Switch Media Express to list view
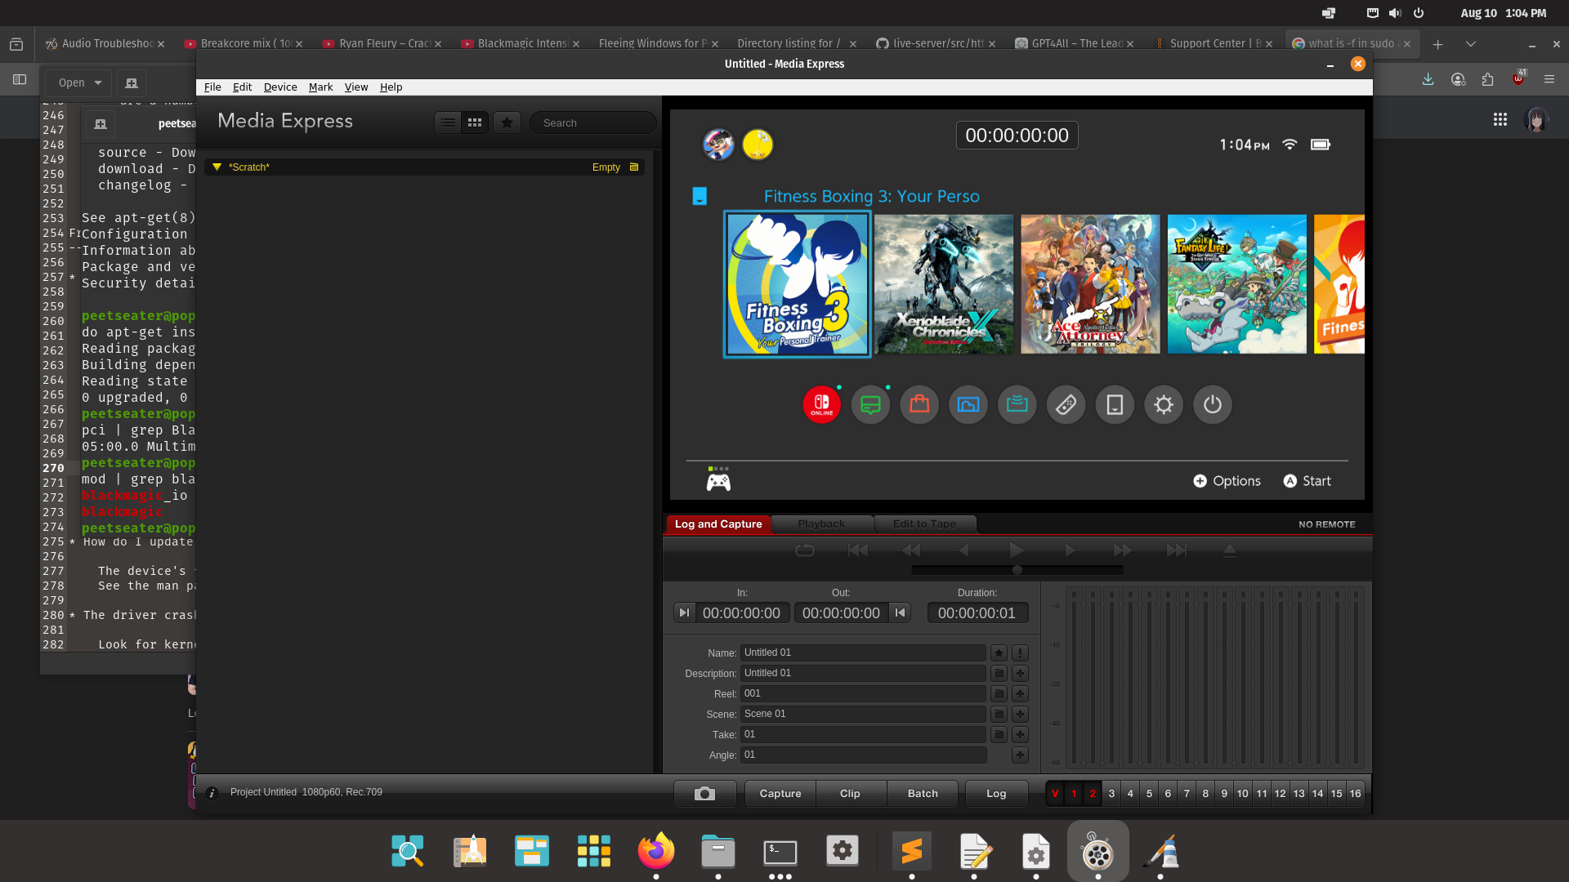The image size is (1569, 882). click(x=448, y=122)
